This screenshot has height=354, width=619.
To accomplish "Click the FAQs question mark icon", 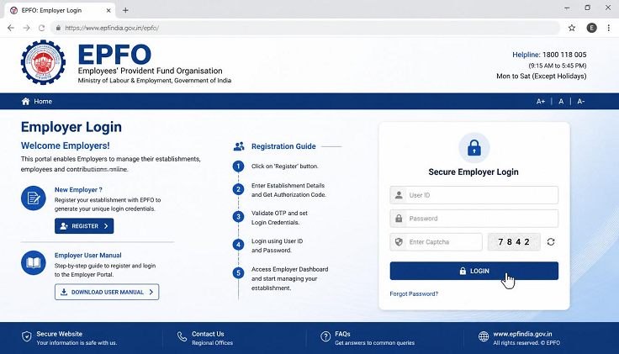I will (325, 336).
